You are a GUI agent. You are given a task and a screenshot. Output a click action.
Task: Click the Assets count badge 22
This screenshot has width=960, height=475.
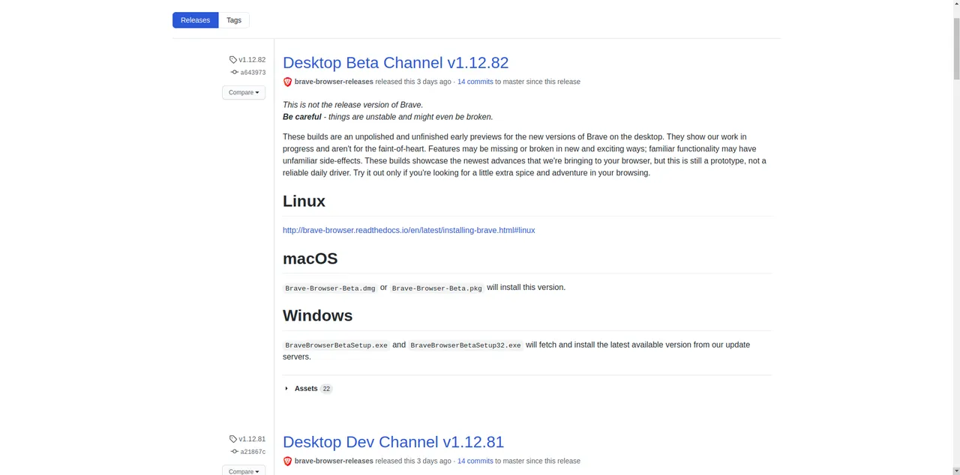pyautogui.click(x=326, y=389)
